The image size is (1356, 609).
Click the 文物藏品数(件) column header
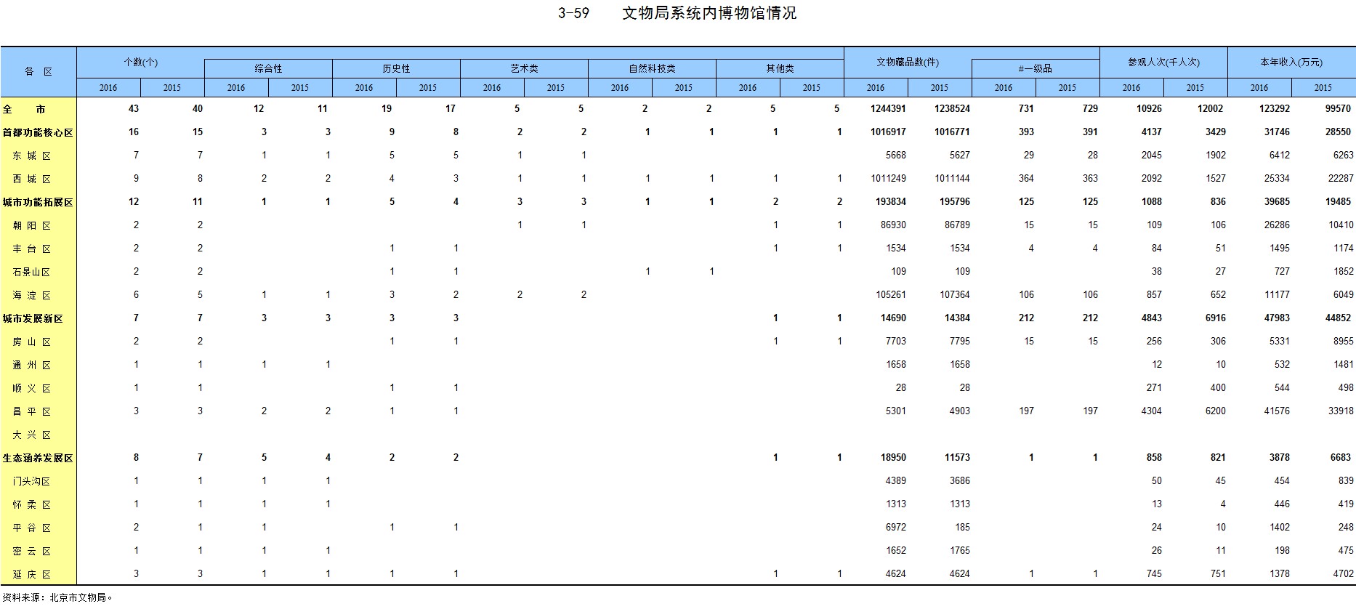907,62
